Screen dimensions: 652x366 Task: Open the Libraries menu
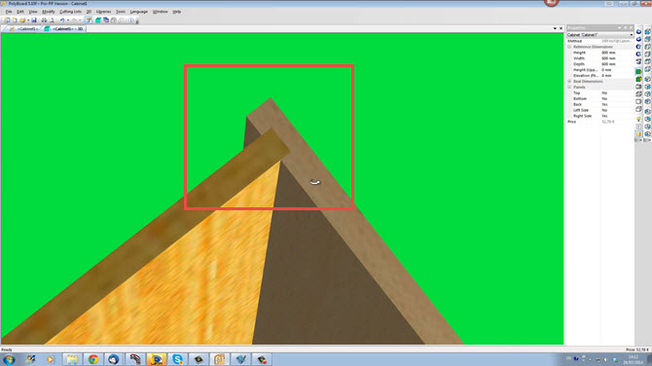click(x=103, y=12)
